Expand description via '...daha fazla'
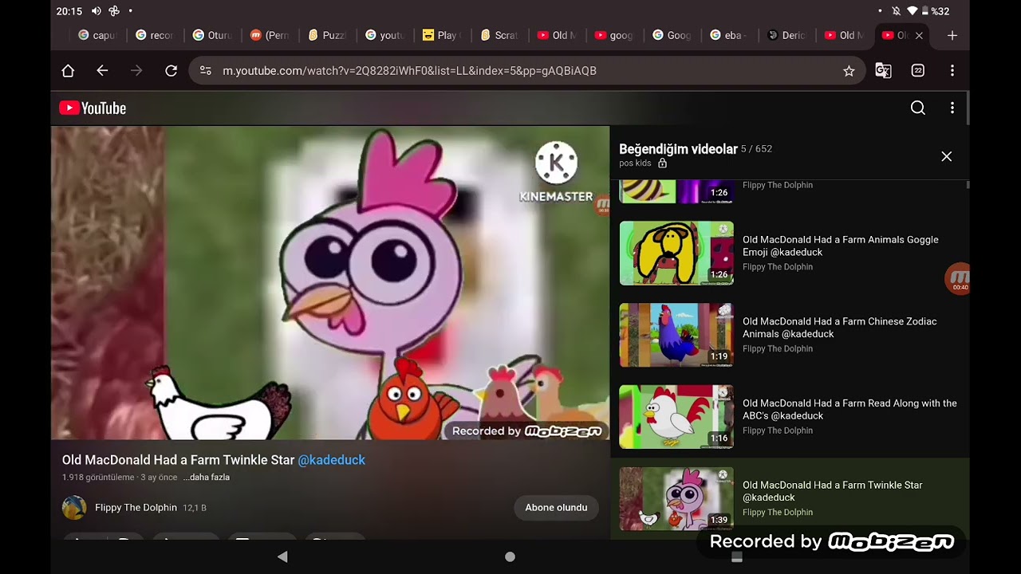 coord(207,478)
